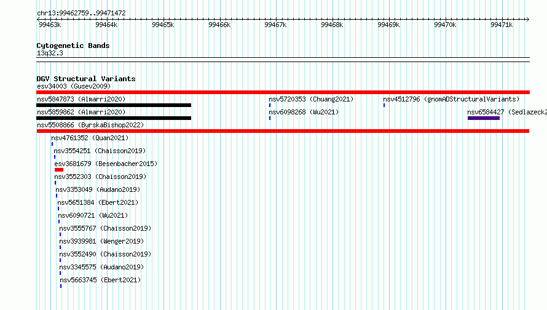547x310 pixels.
Task: Click the 99470k ruler position
Action: click(x=445, y=25)
